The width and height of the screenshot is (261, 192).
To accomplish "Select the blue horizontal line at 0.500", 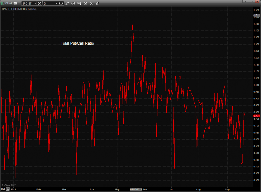I will point(90,153).
